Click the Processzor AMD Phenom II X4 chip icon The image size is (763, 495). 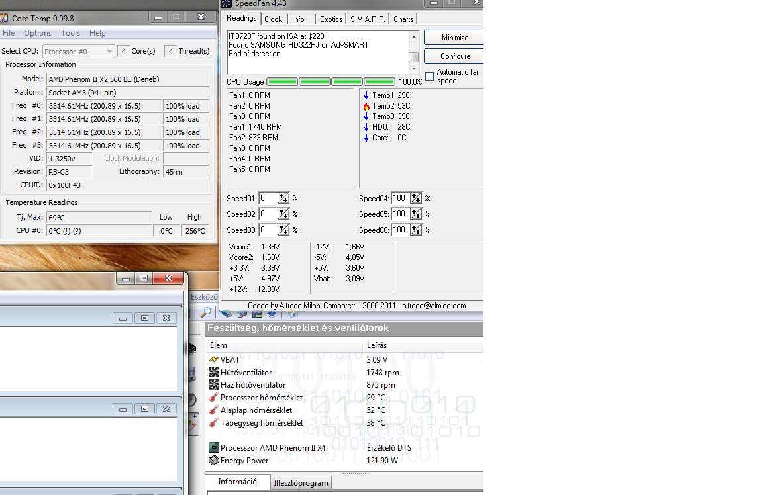(214, 447)
